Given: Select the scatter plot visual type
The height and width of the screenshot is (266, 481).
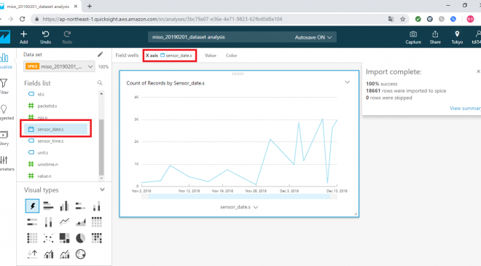Looking at the screenshot, I should 48,238.
